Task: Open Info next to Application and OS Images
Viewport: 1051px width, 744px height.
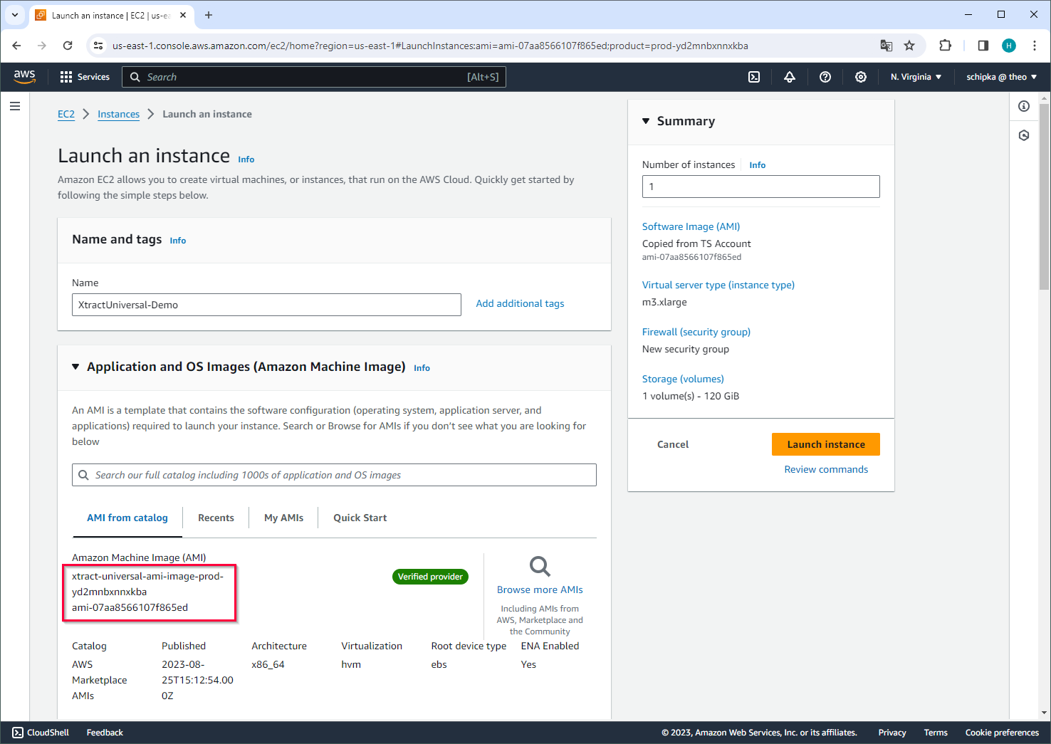Action: pos(422,368)
